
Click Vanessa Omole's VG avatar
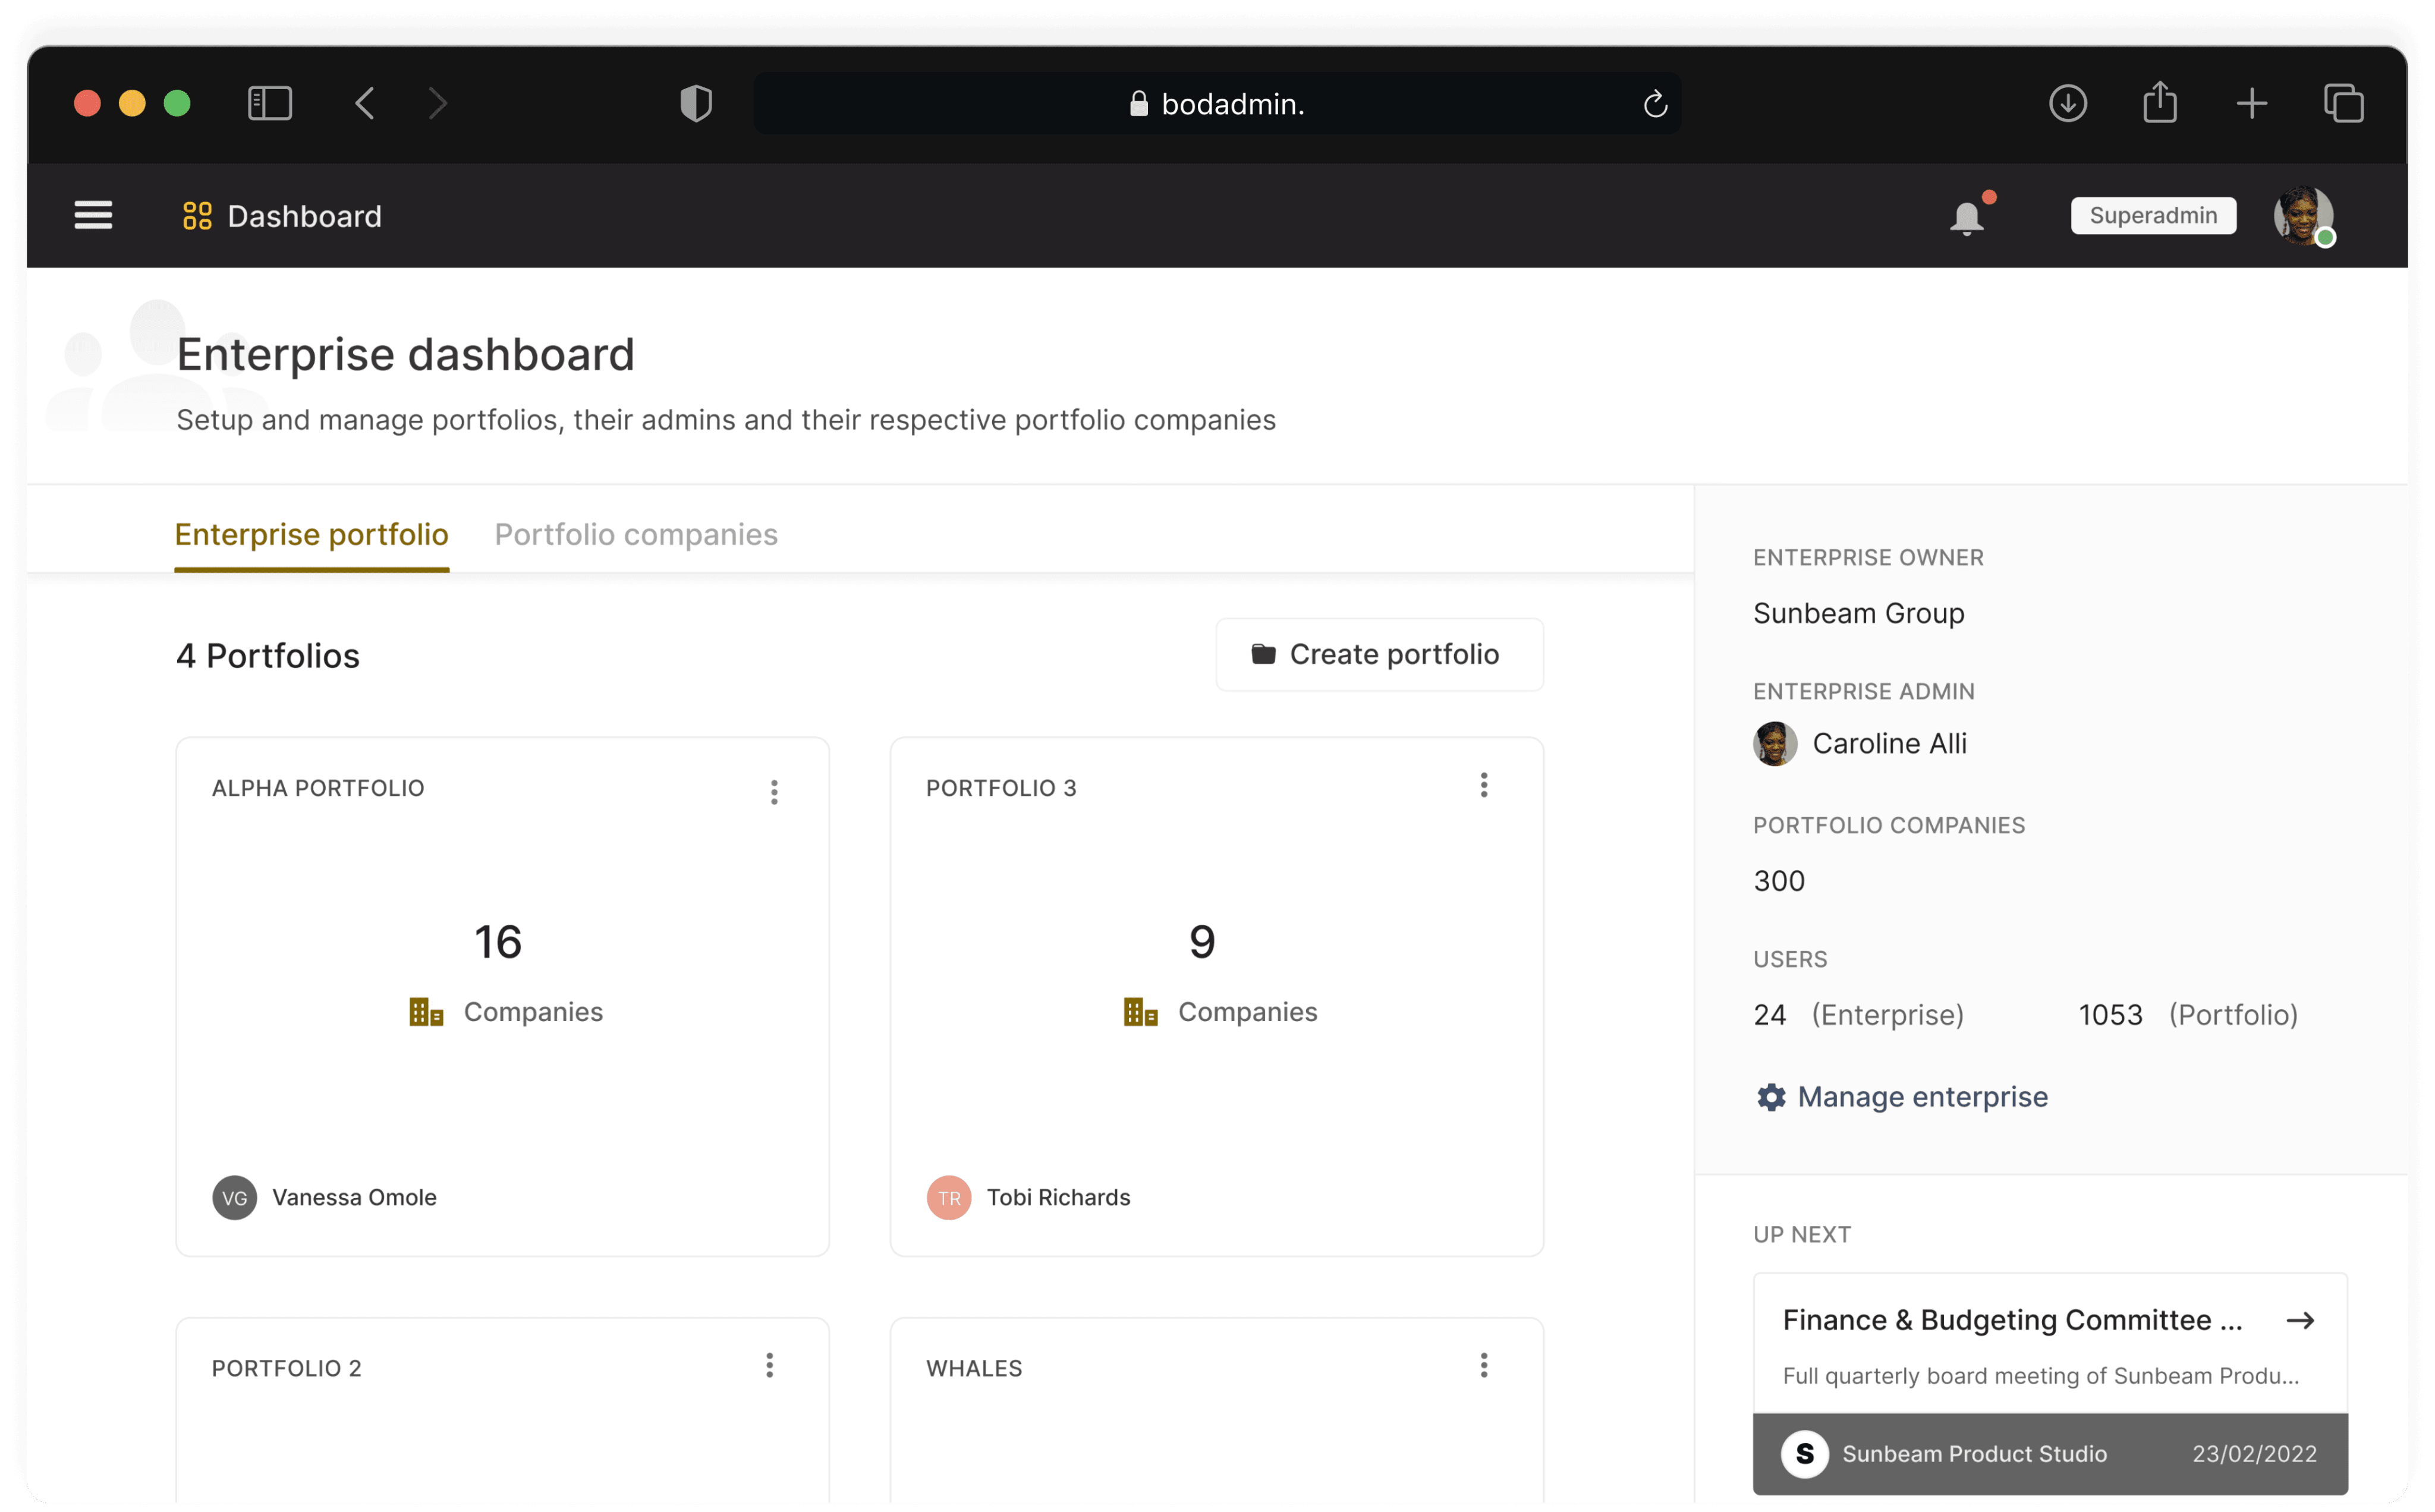(x=234, y=1197)
